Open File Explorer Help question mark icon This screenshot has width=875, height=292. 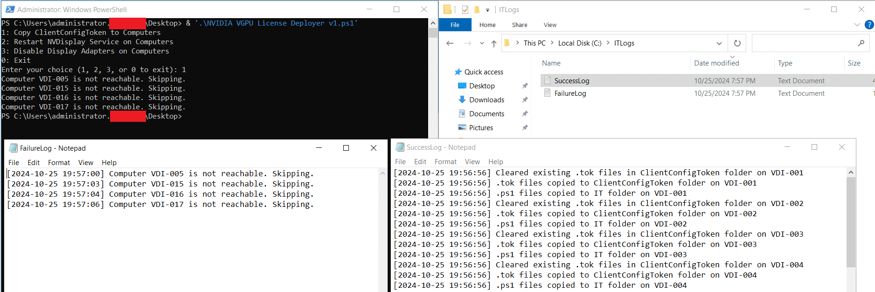tap(869, 25)
